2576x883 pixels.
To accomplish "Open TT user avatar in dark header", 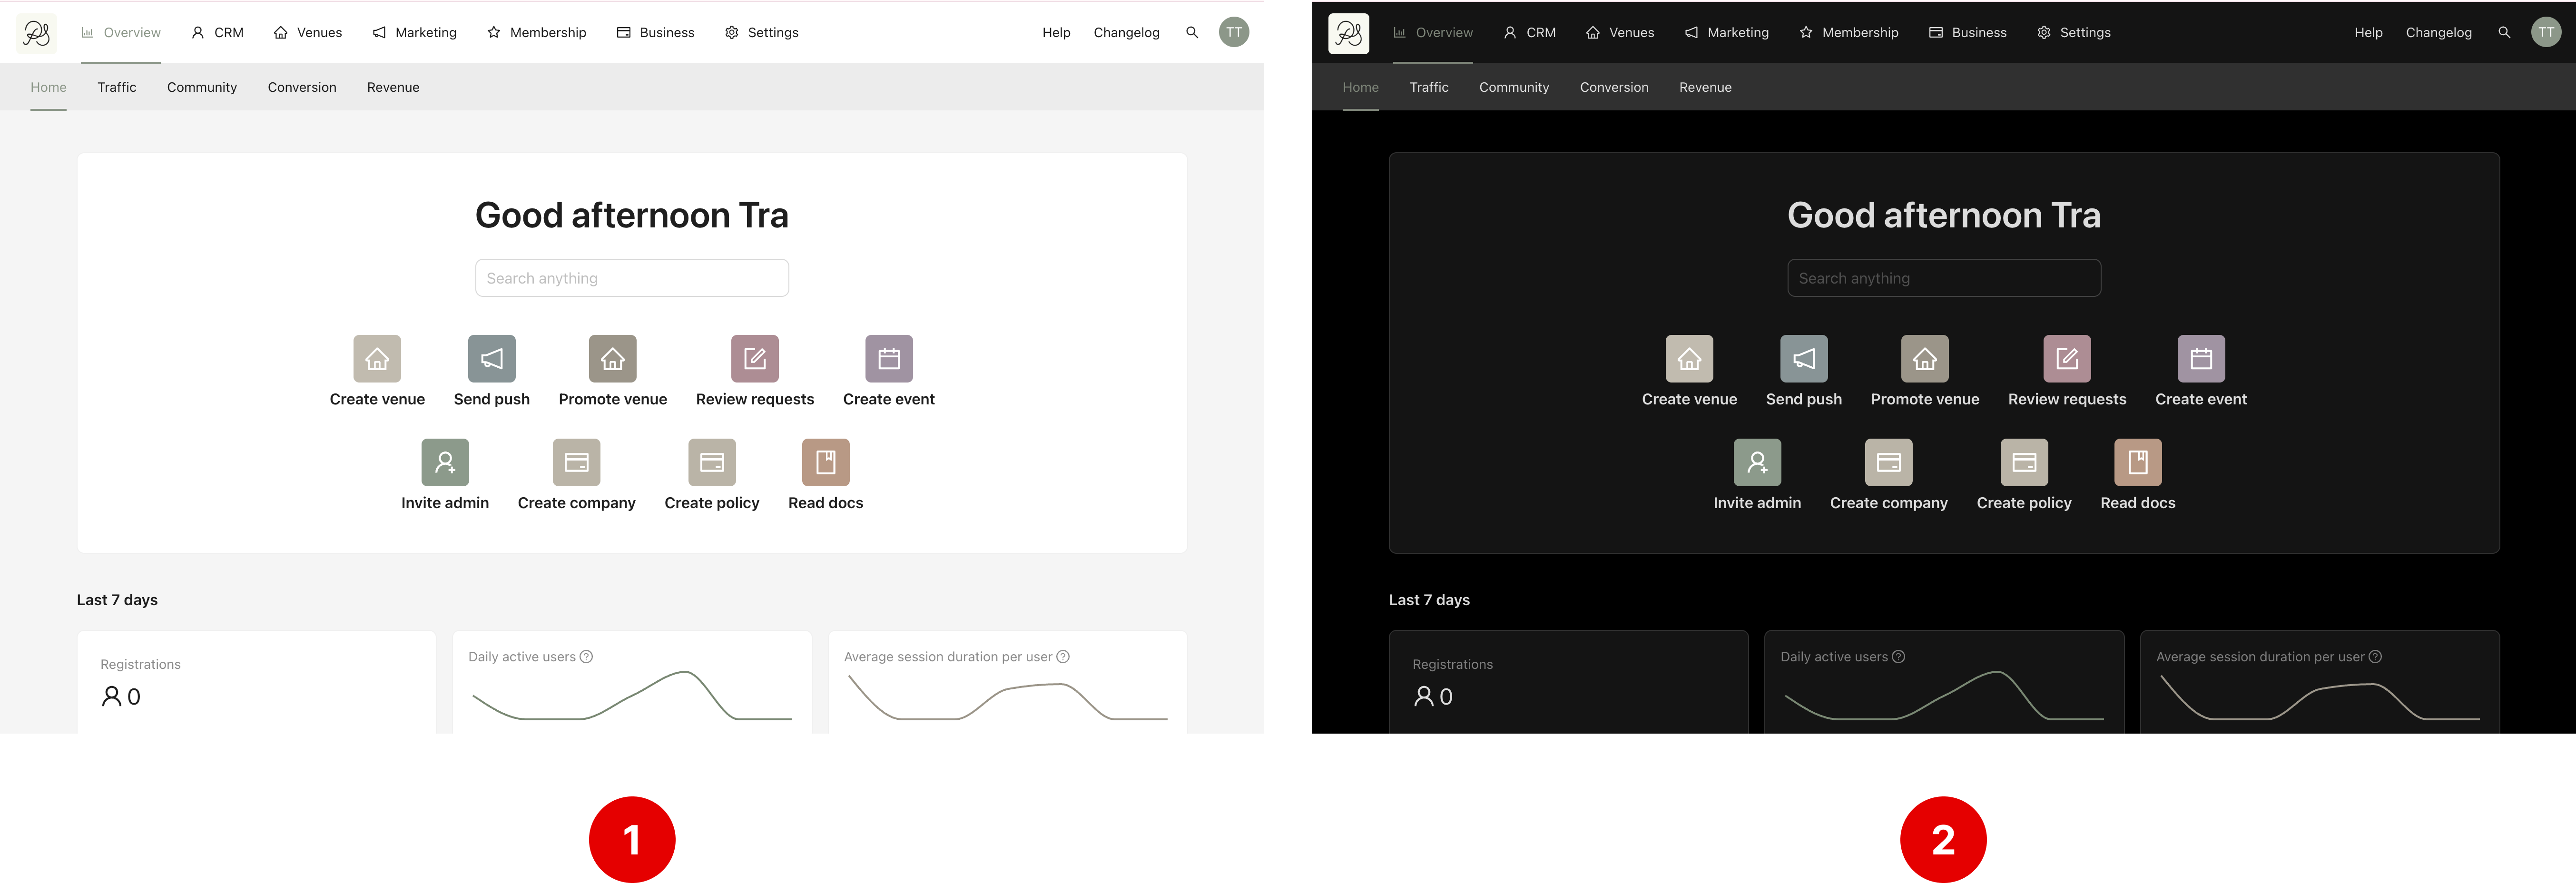I will coord(2545,33).
